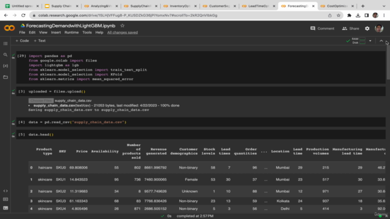
Task: Click the notebook title ForecastingDemandwithLightGBM.ipynb
Action: 71,26
